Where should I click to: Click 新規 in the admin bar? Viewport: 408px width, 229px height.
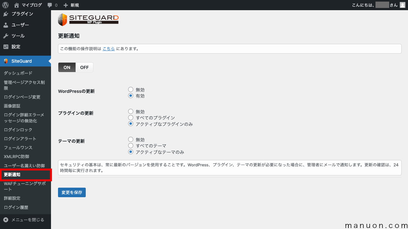(75, 5)
